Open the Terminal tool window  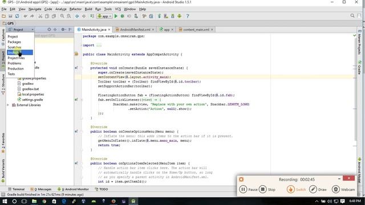tap(17, 189)
